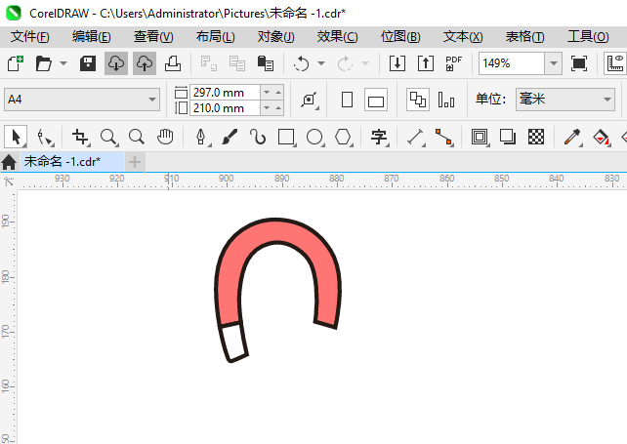Screen dimensions: 627x444
Task: Open the units 毫米 dropdown
Action: pyautogui.click(x=565, y=100)
